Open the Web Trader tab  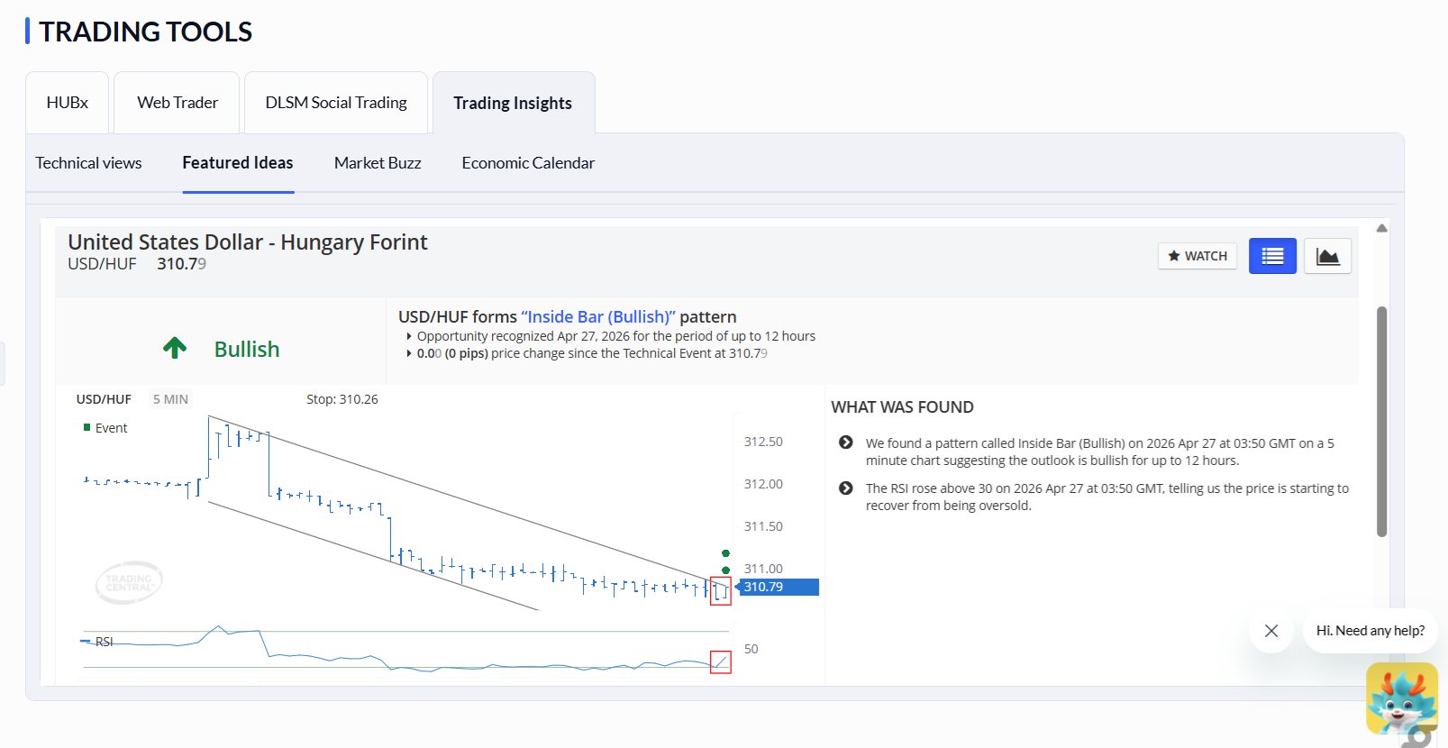(178, 103)
